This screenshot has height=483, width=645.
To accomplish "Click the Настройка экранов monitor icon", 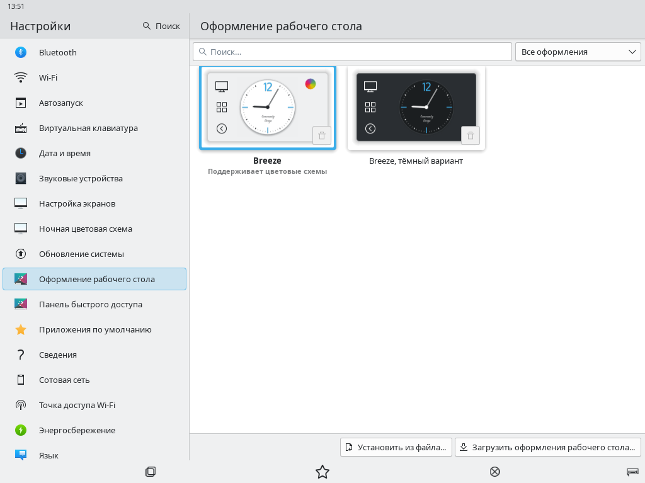I will coord(21,203).
